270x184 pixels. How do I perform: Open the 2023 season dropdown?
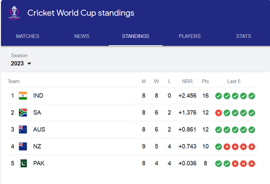tap(21, 63)
